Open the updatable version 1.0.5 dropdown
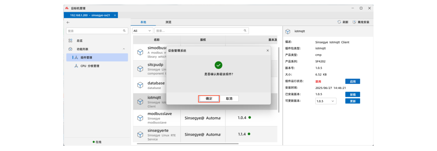The image size is (437, 151). click(x=326, y=101)
